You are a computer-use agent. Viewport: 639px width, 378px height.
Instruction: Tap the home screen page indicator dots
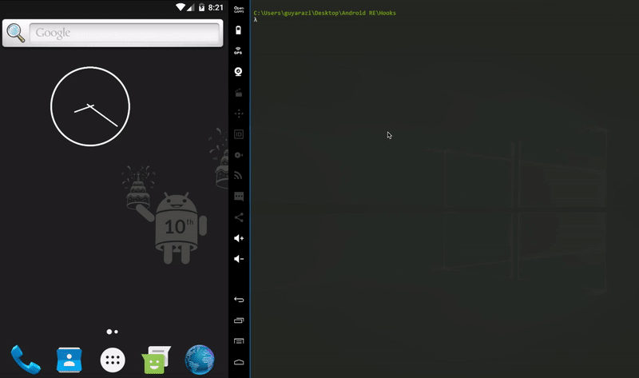[113, 332]
